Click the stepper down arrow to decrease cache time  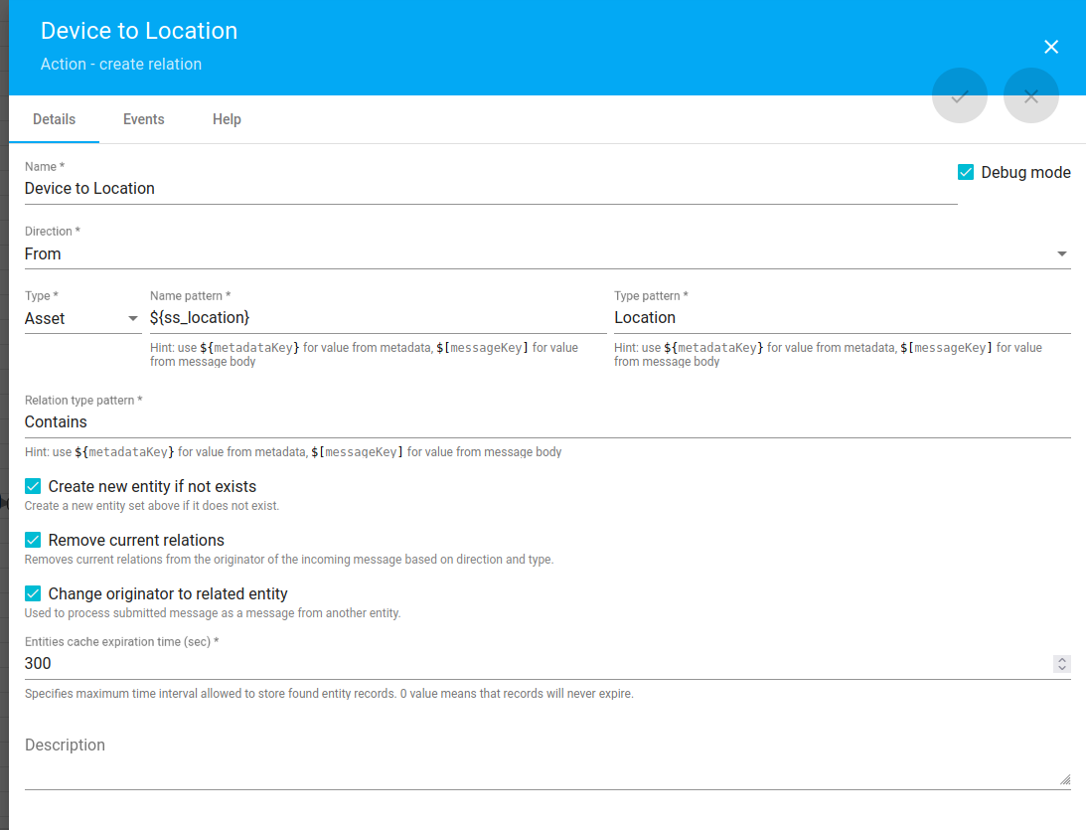coord(1061,668)
